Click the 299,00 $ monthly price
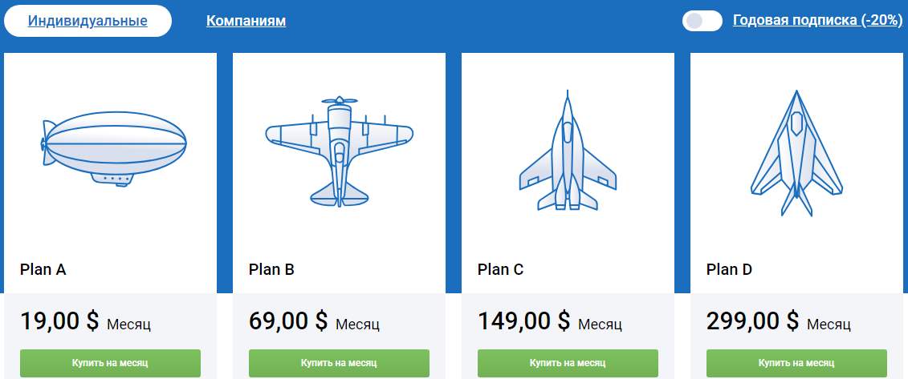This screenshot has width=908, height=379. [x=753, y=321]
